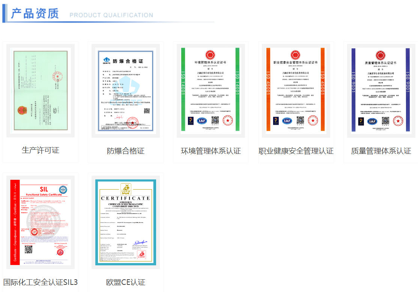Screen dimensions: 418x292
Task: Click QR code on the ISO 45001 certificate
Action: click(300, 120)
